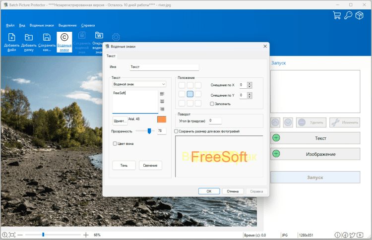Click the gear settings toolbar icon

116,37
